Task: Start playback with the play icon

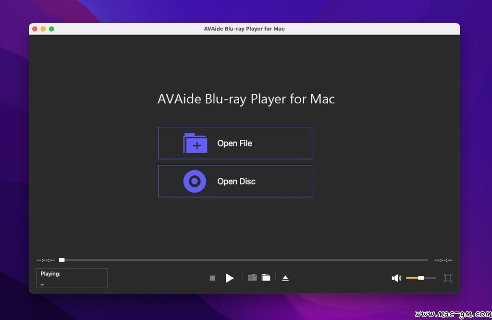Action: 230,278
